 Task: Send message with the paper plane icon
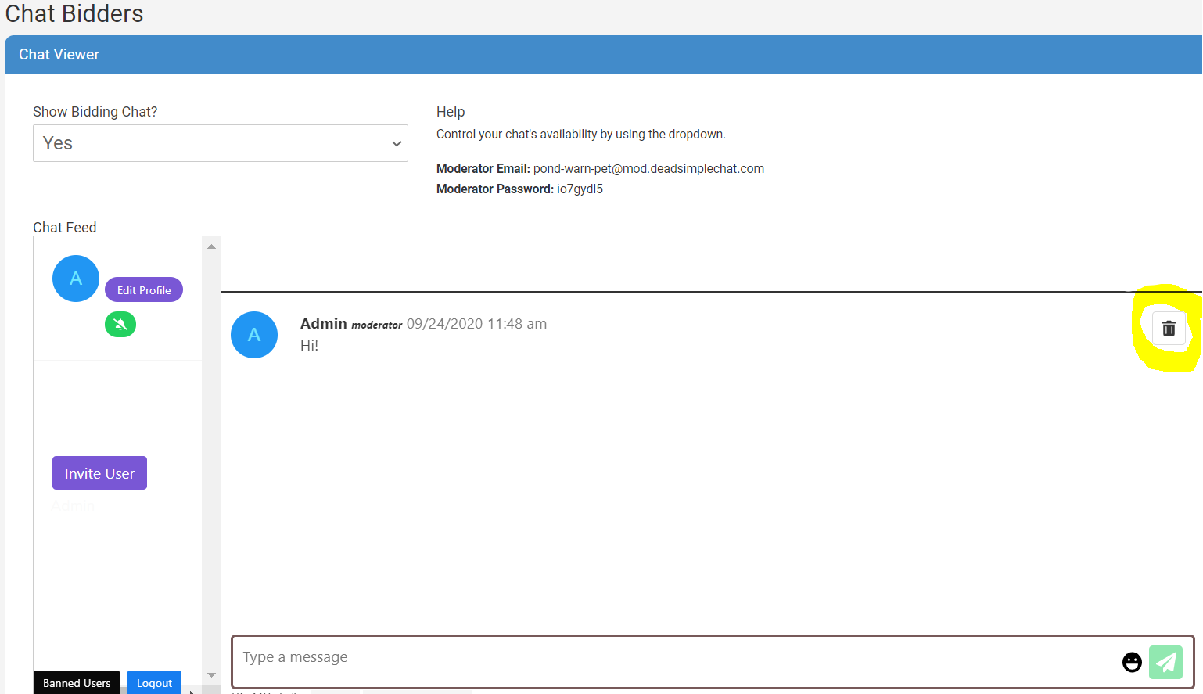pos(1166,662)
